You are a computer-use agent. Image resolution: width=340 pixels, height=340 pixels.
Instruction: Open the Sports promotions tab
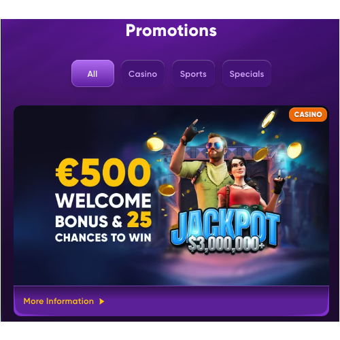click(193, 73)
